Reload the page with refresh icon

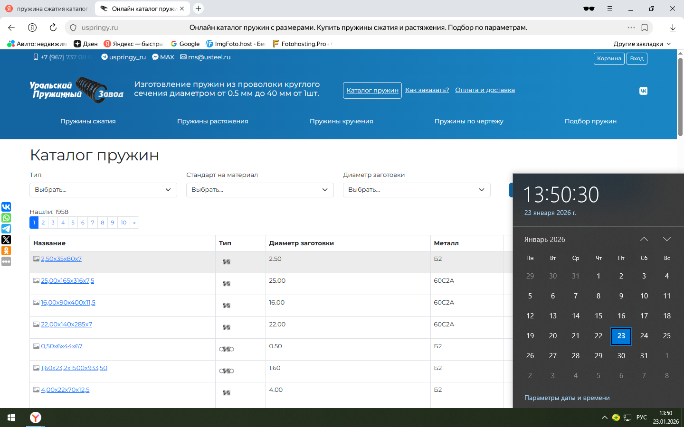[x=53, y=28]
